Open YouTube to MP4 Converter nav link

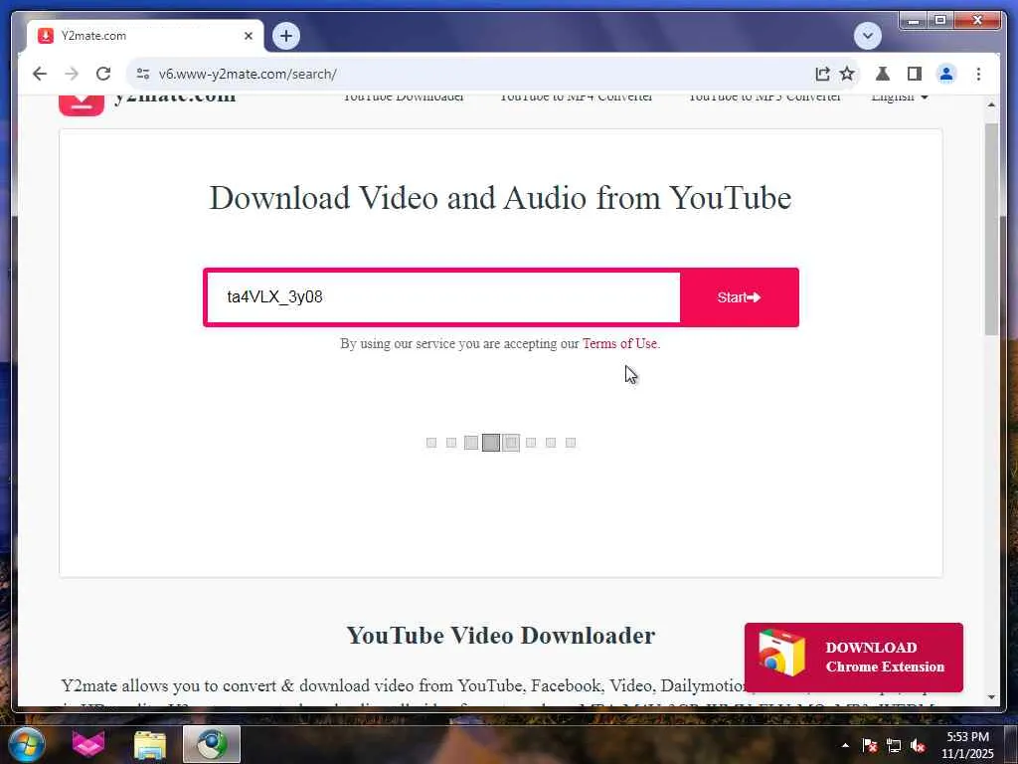coord(576,97)
